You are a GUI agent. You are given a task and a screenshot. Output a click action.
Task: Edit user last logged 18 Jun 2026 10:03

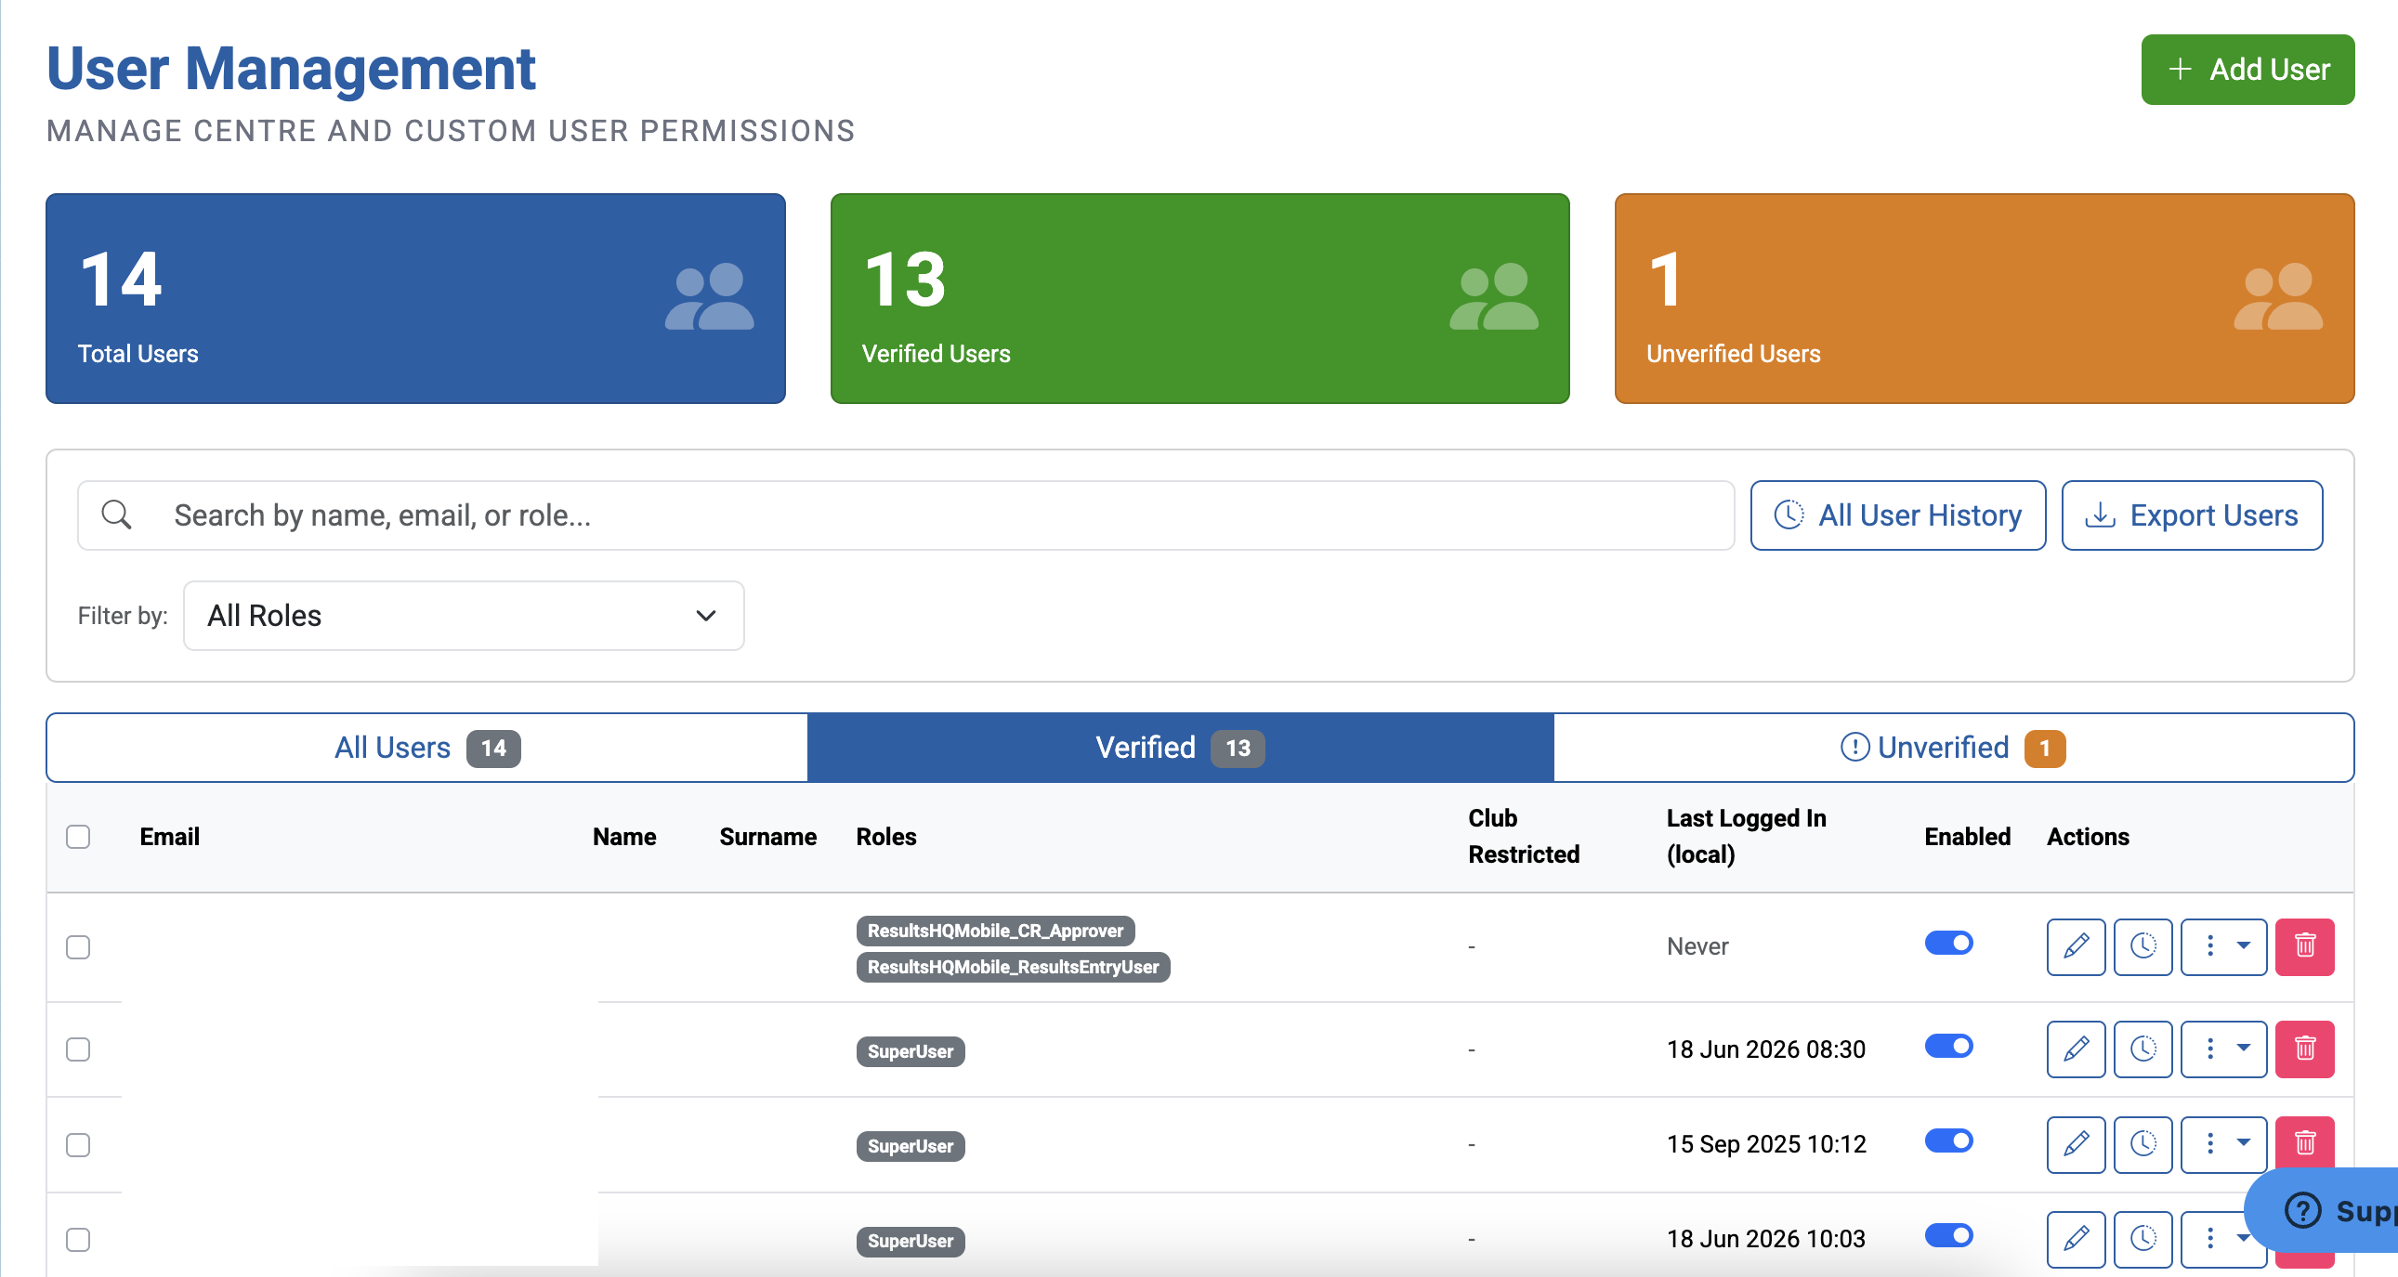click(2075, 1239)
